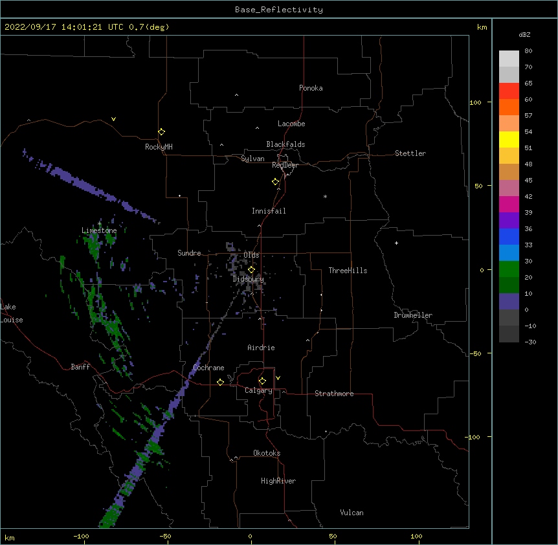Click the Lacombe city label
This screenshot has height=545, width=558.
click(291, 124)
